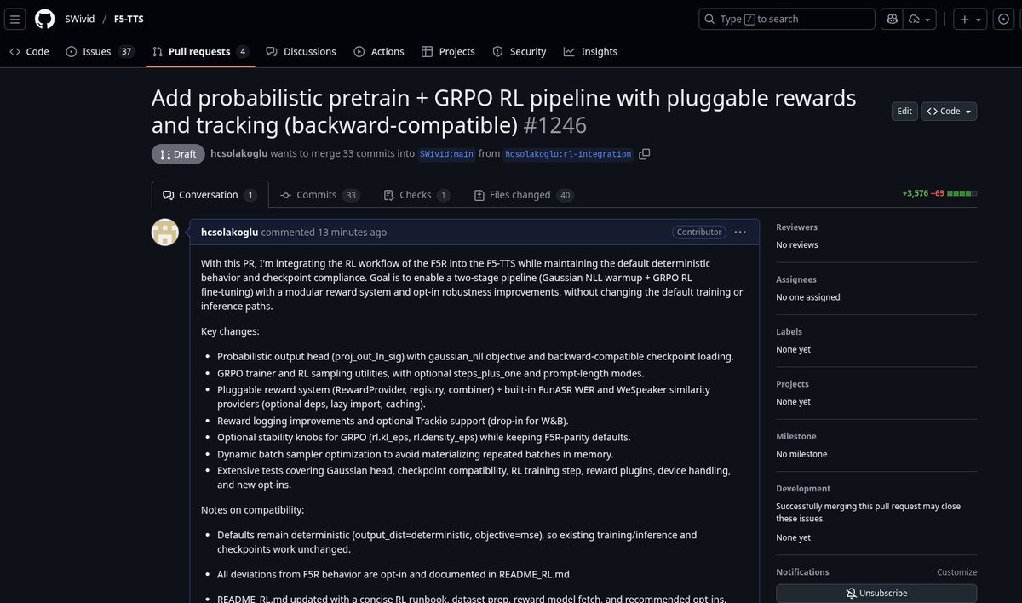Switch to the Code repository tab

[x=29, y=52]
